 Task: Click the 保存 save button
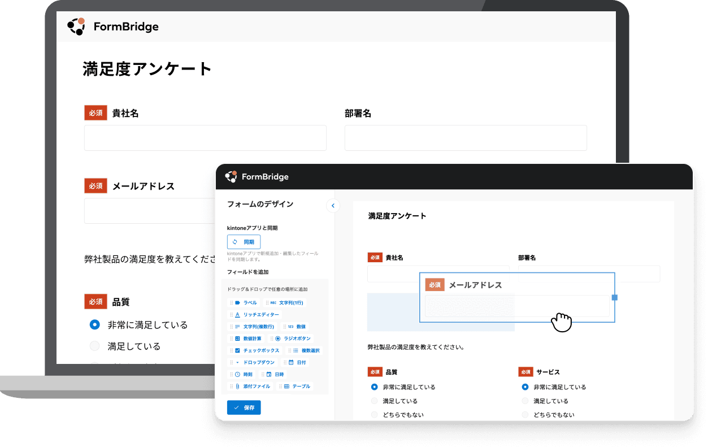coord(244,407)
